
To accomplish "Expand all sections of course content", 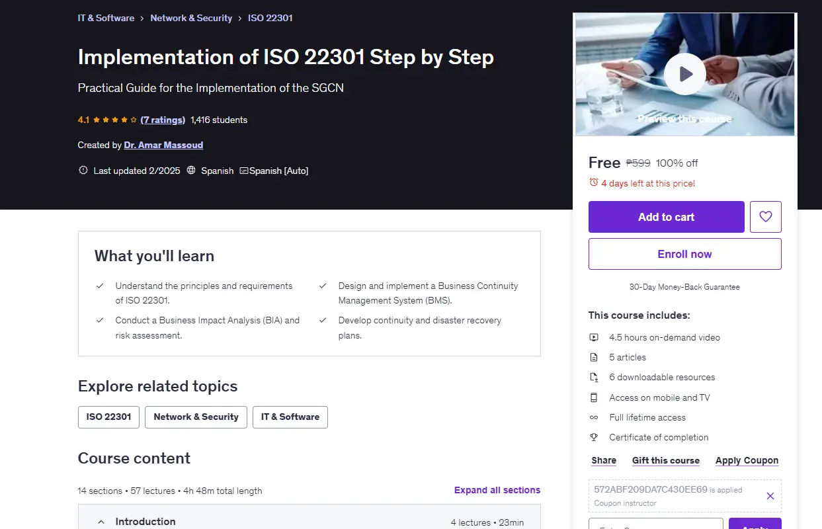I will pyautogui.click(x=497, y=490).
